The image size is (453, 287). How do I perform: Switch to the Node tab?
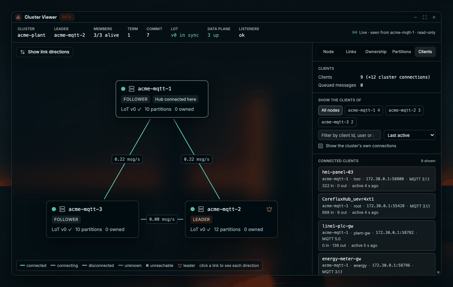(x=328, y=52)
